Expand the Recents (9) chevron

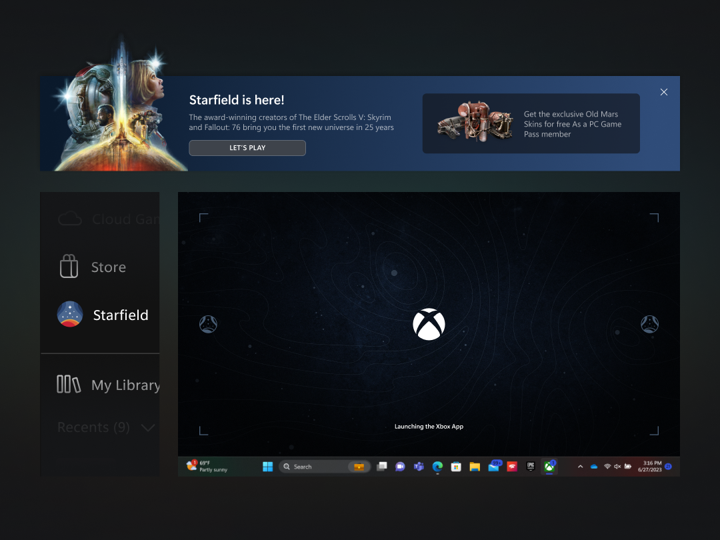[x=148, y=428]
